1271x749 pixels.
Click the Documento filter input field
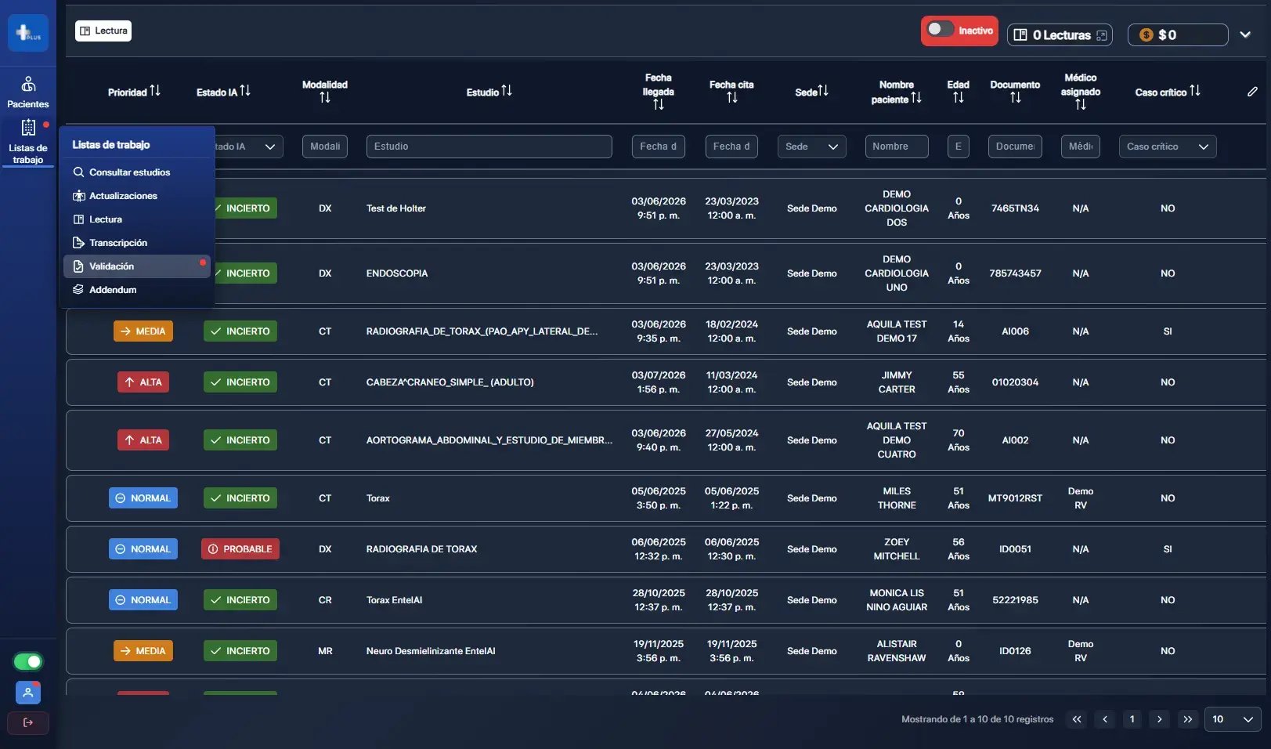point(1015,147)
